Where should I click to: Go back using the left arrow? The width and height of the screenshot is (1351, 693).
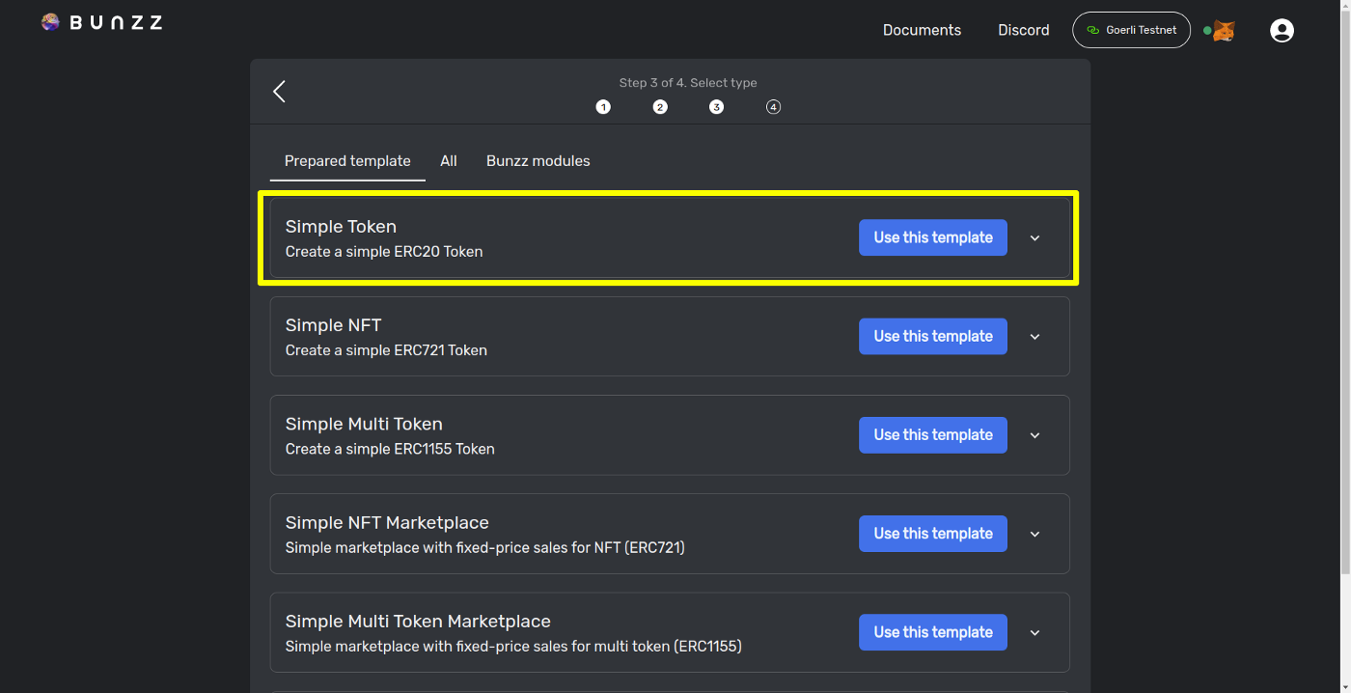click(x=279, y=92)
